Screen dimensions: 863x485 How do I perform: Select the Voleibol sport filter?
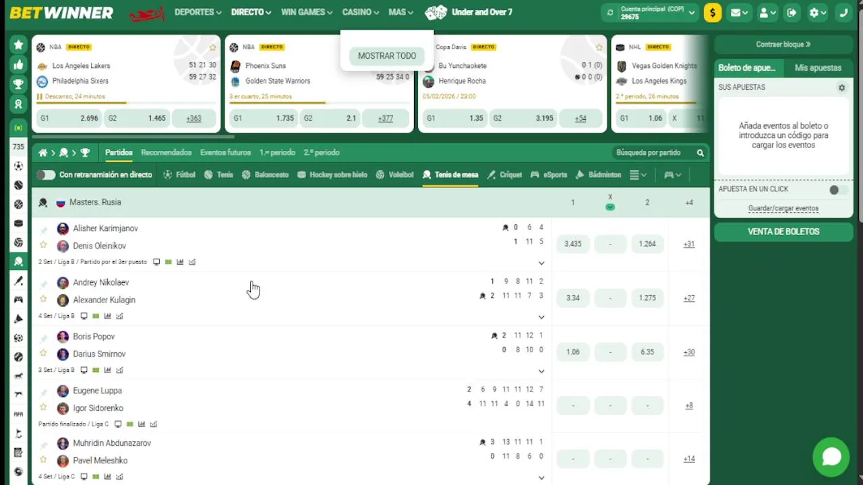pos(394,175)
